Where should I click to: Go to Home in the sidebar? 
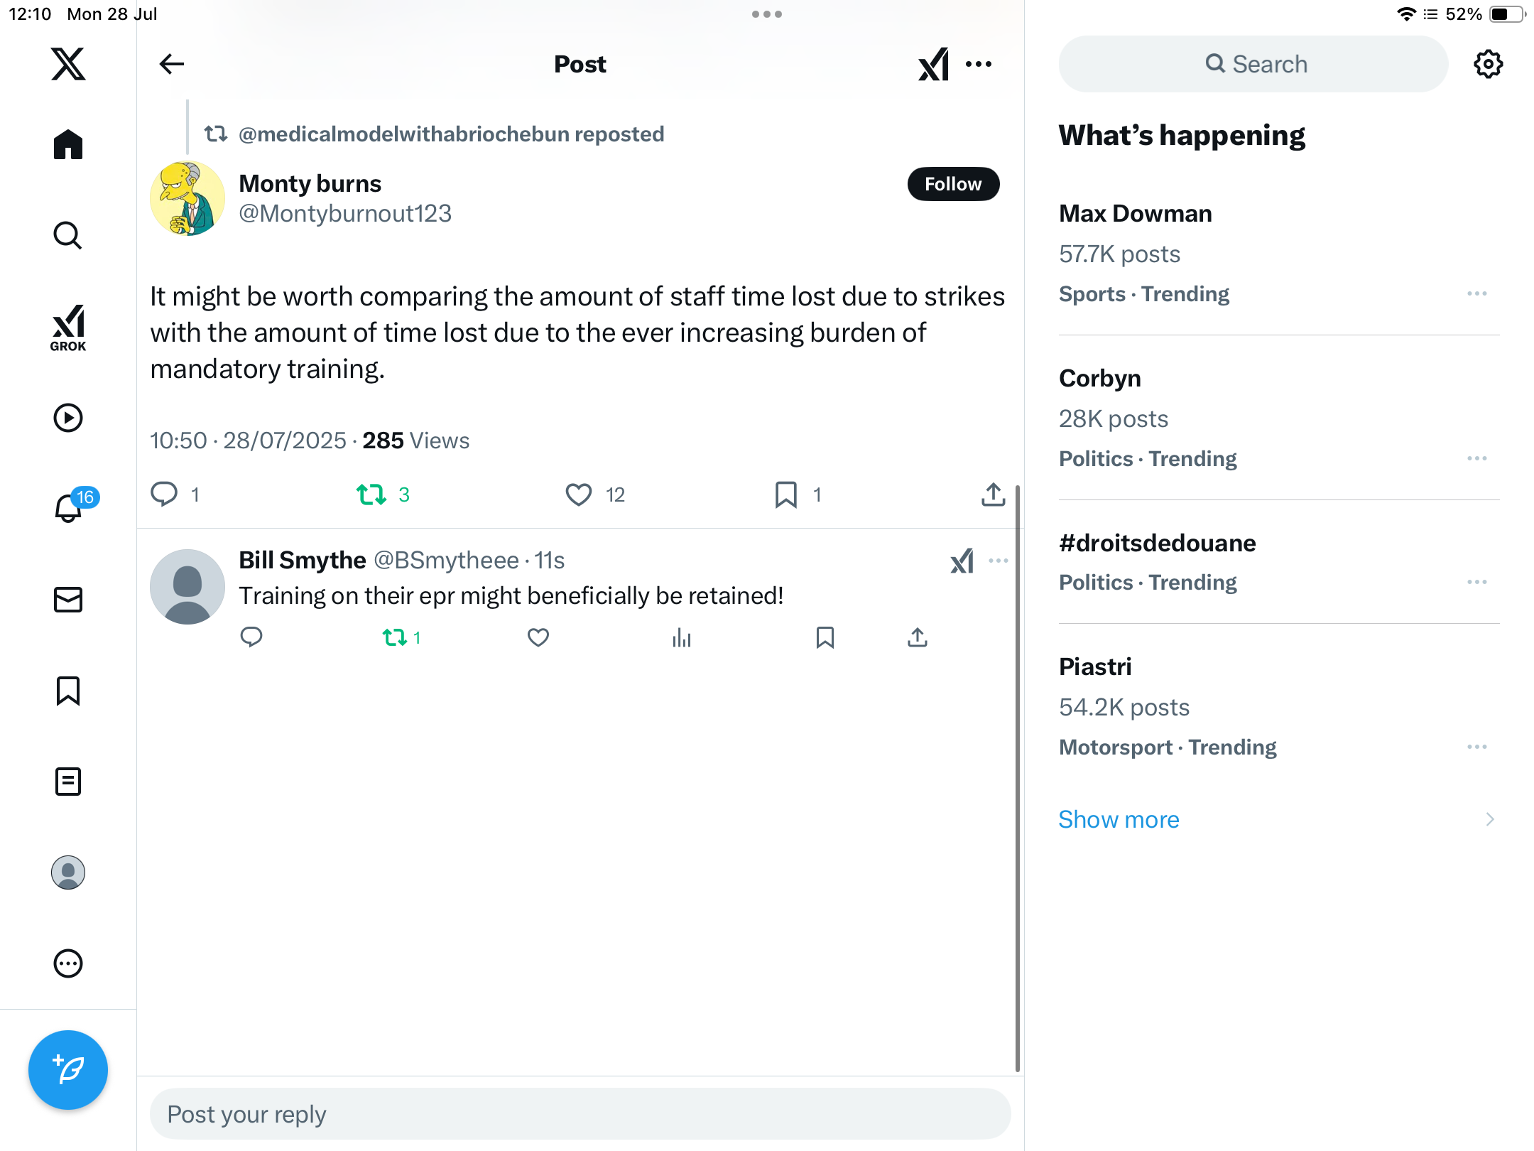68,144
